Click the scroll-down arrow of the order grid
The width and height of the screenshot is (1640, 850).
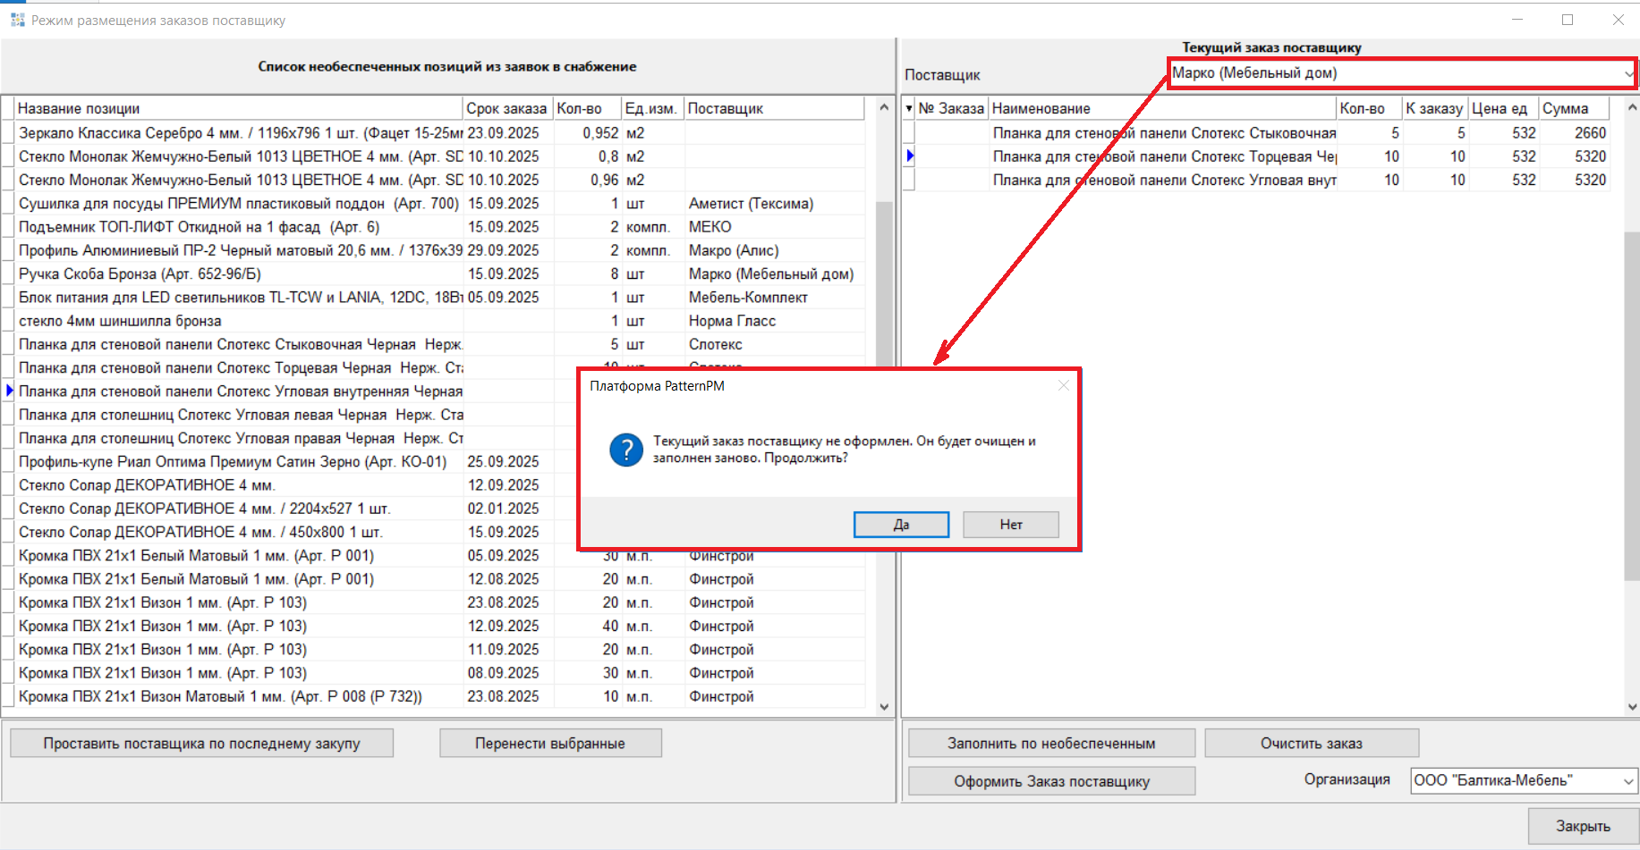(1632, 707)
